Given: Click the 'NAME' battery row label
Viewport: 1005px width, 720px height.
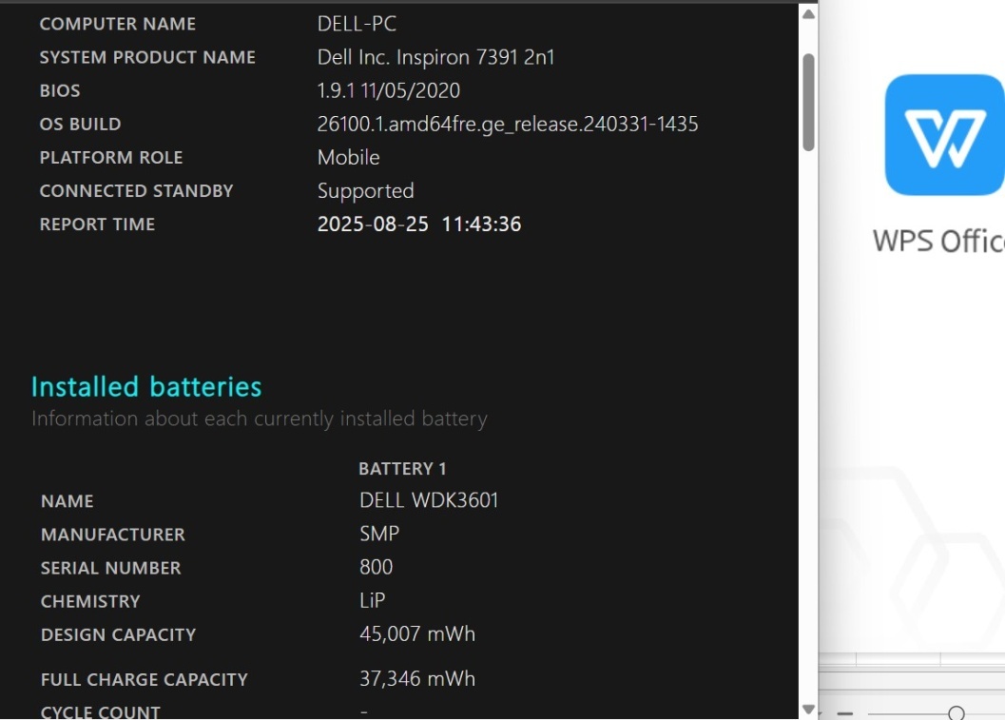Looking at the screenshot, I should (x=68, y=500).
